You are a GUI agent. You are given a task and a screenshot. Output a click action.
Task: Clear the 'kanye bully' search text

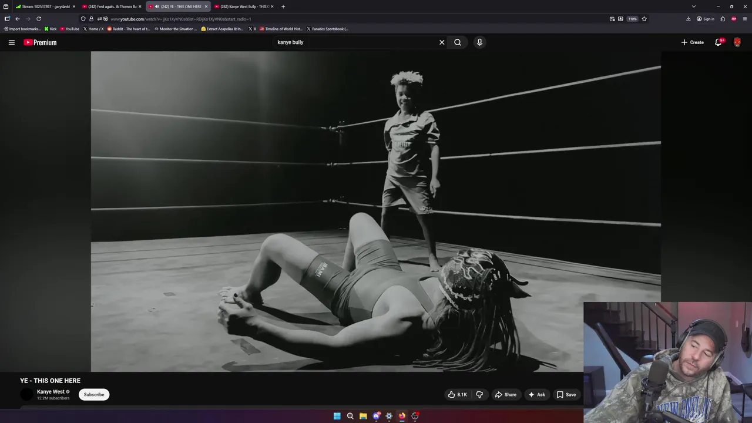pyautogui.click(x=442, y=42)
